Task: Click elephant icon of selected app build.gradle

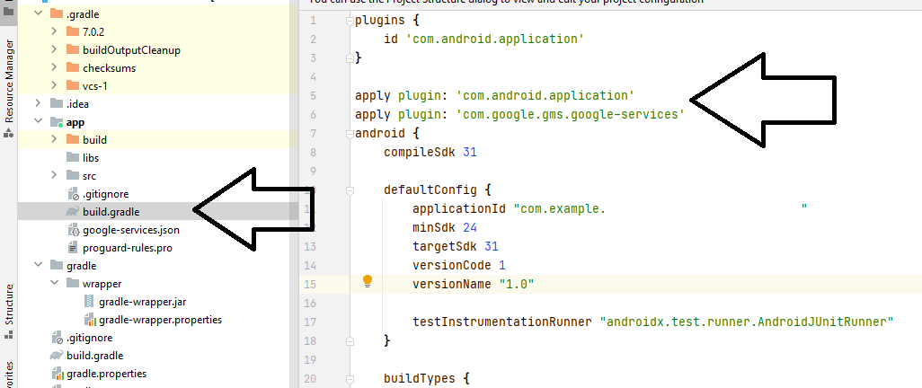Action: coord(73,212)
